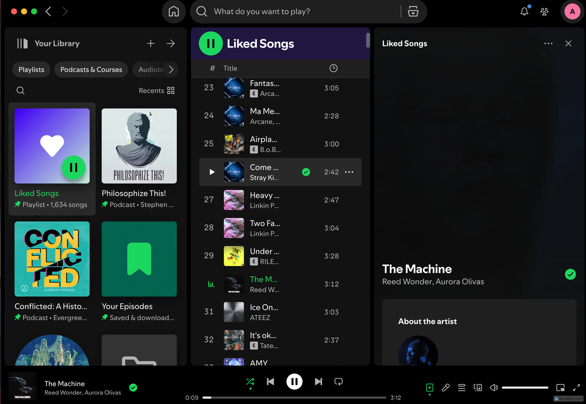Expand Your Library with arrow
Screen dimensions: 586x404
click(x=171, y=43)
